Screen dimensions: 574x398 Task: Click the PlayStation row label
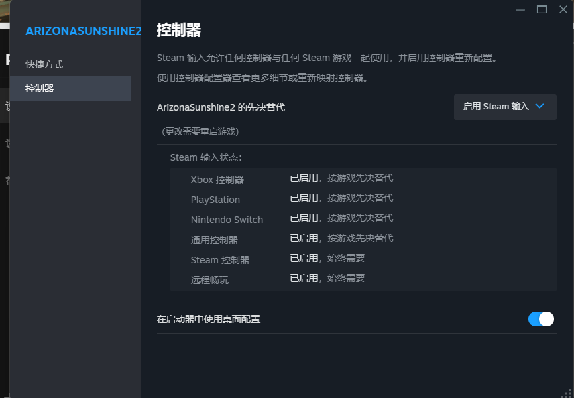pyautogui.click(x=215, y=200)
